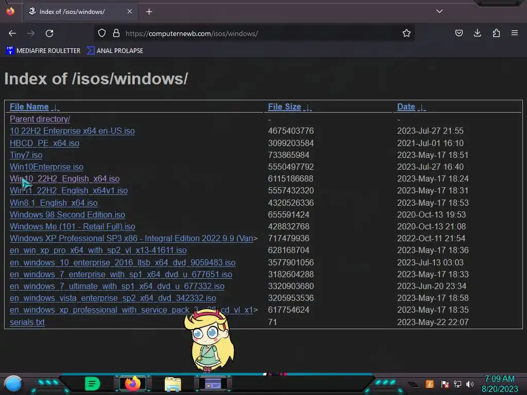527x395 pixels.
Task: Download en_windows_7_enterprise_with_sp1 iso
Action: tap(120, 275)
